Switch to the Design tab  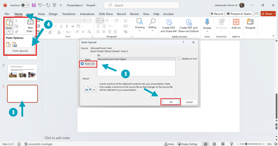[x=53, y=14]
